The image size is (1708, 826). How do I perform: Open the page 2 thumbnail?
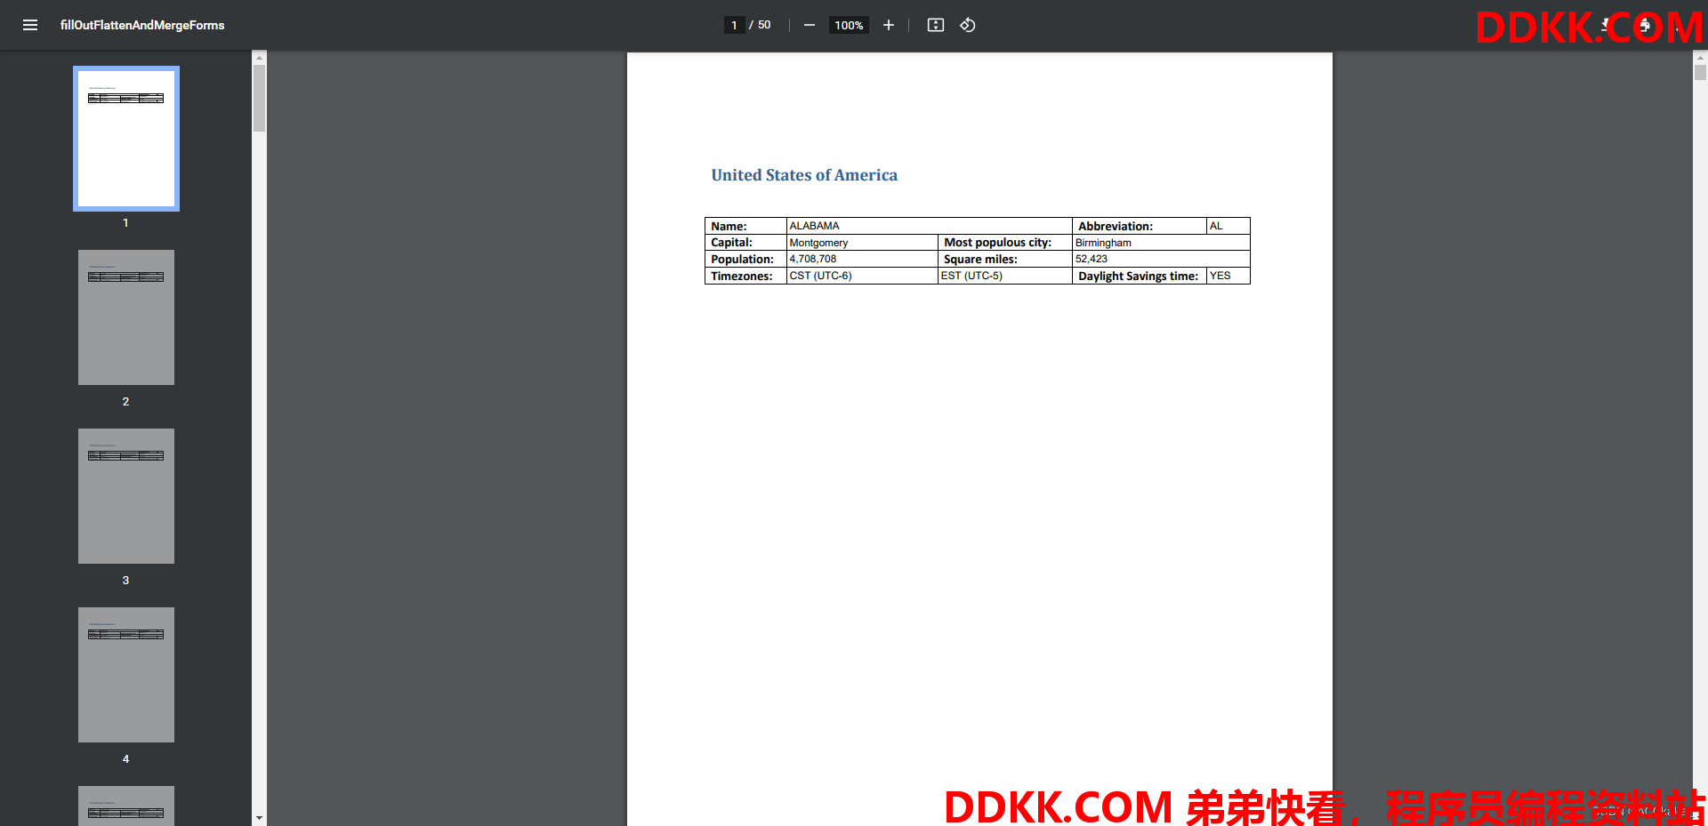pyautogui.click(x=126, y=317)
